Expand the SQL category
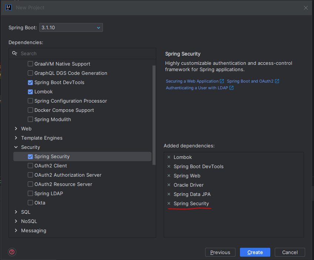This screenshot has width=314, height=260. click(x=16, y=212)
